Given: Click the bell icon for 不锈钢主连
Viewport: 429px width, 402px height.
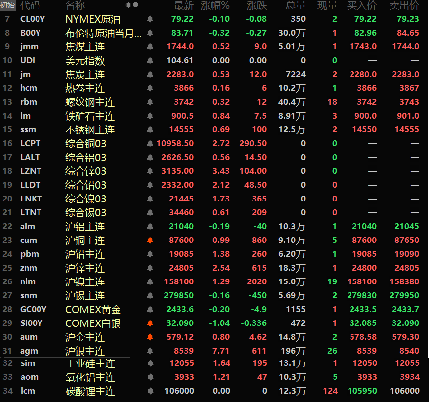Looking at the screenshot, I should point(150,130).
